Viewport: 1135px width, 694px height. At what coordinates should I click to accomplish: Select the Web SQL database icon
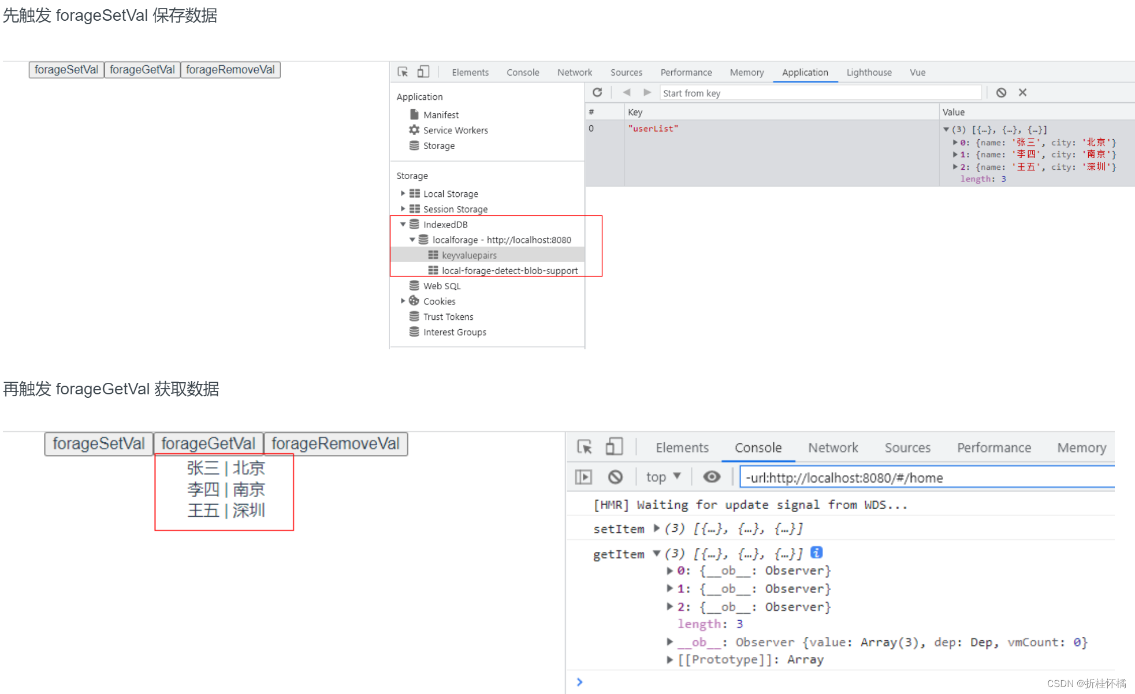tap(414, 285)
